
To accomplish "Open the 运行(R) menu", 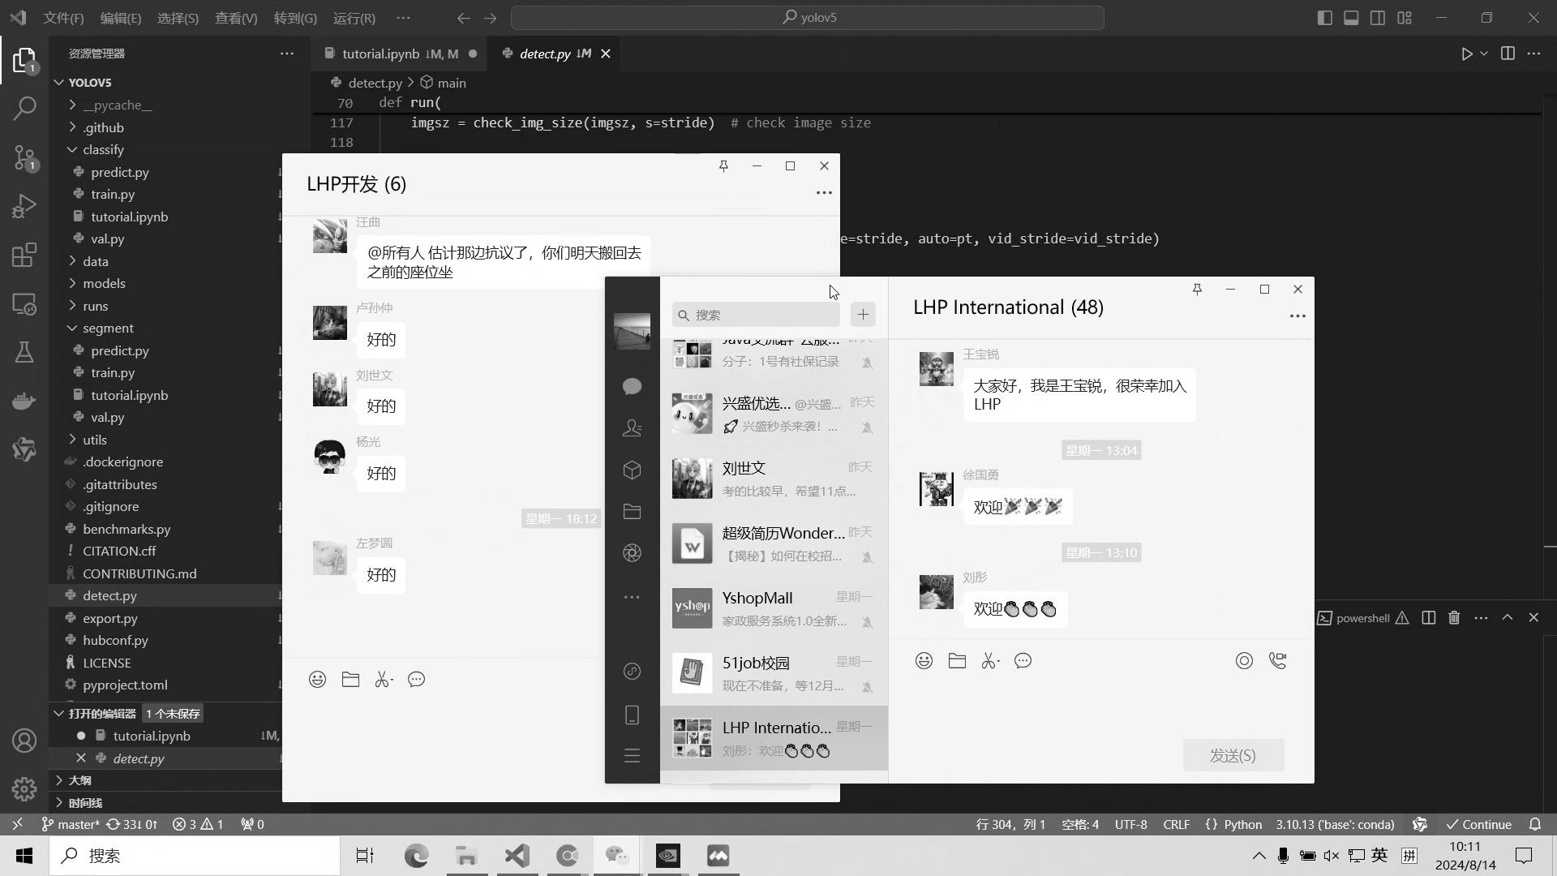I will (354, 18).
